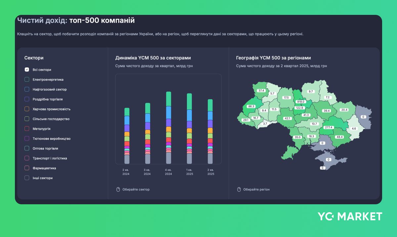Click the mouse icon beside "Обирайте сектор"
This screenshot has height=237, width=397.
(x=118, y=189)
